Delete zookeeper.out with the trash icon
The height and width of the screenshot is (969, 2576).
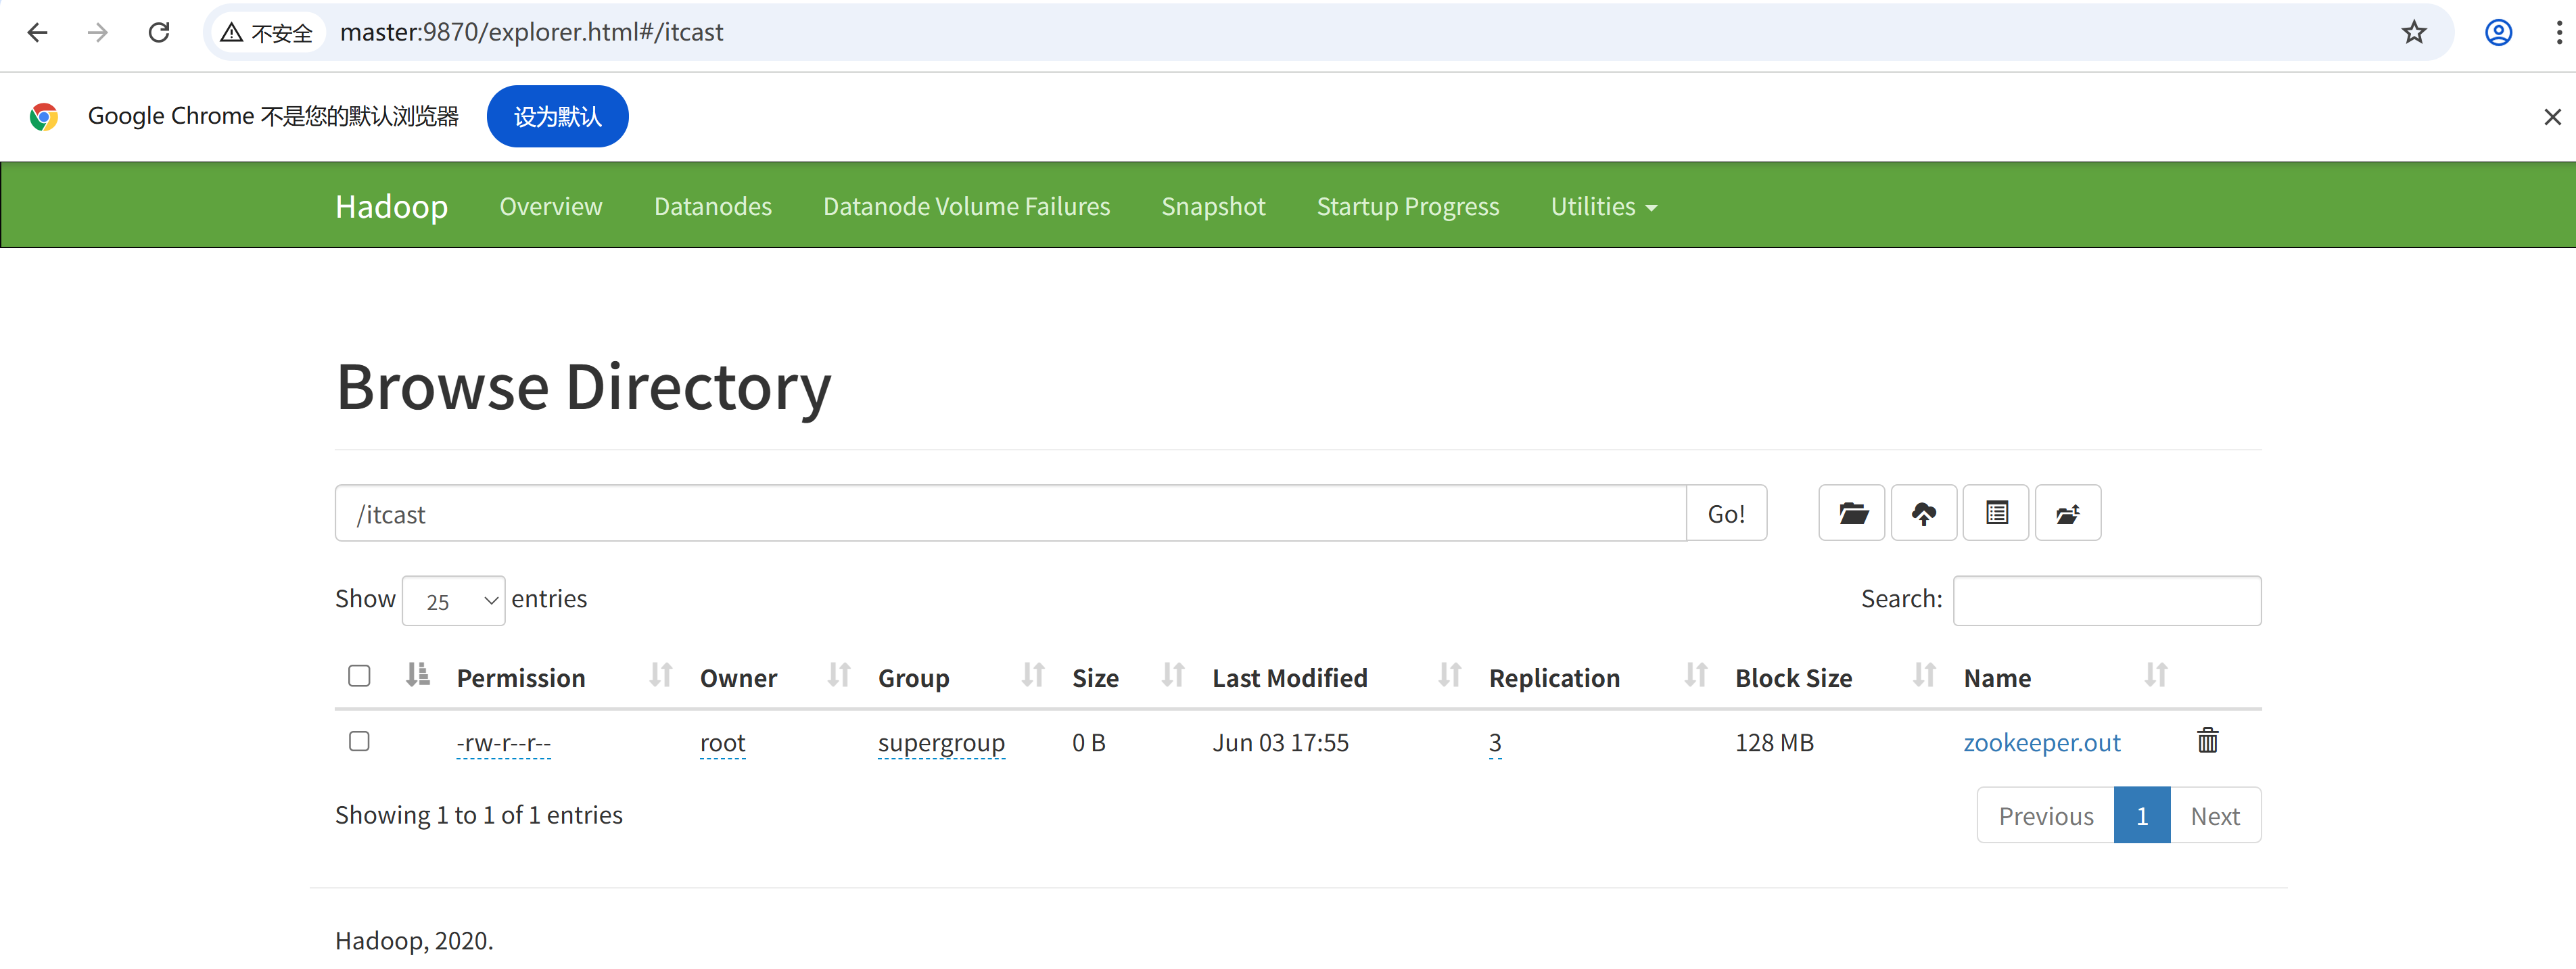click(x=2207, y=741)
